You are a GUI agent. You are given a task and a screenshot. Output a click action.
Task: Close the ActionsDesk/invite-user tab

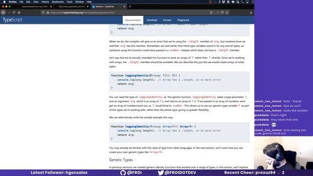click(51, 6)
